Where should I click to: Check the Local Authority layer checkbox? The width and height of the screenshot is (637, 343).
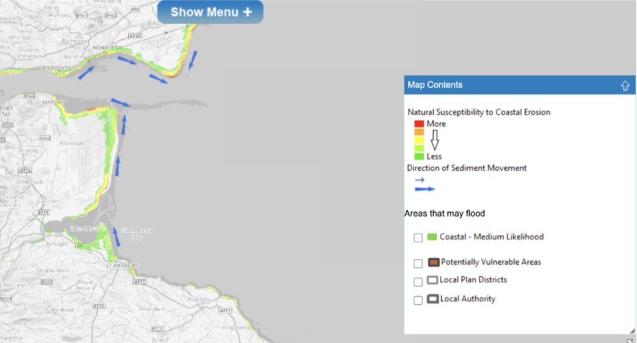(418, 300)
